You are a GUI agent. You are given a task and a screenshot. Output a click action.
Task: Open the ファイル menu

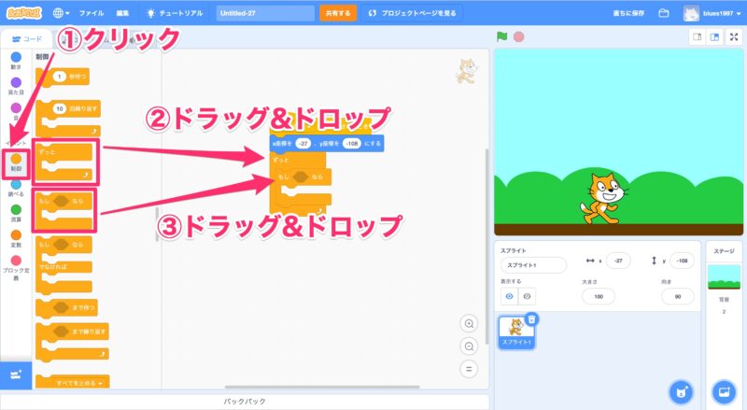click(92, 14)
